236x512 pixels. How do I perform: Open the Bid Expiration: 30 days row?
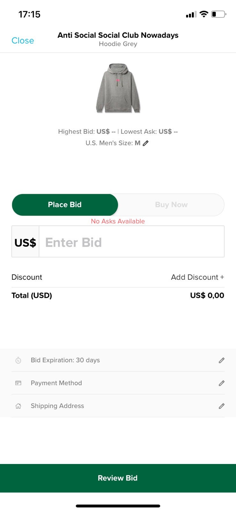(x=118, y=360)
